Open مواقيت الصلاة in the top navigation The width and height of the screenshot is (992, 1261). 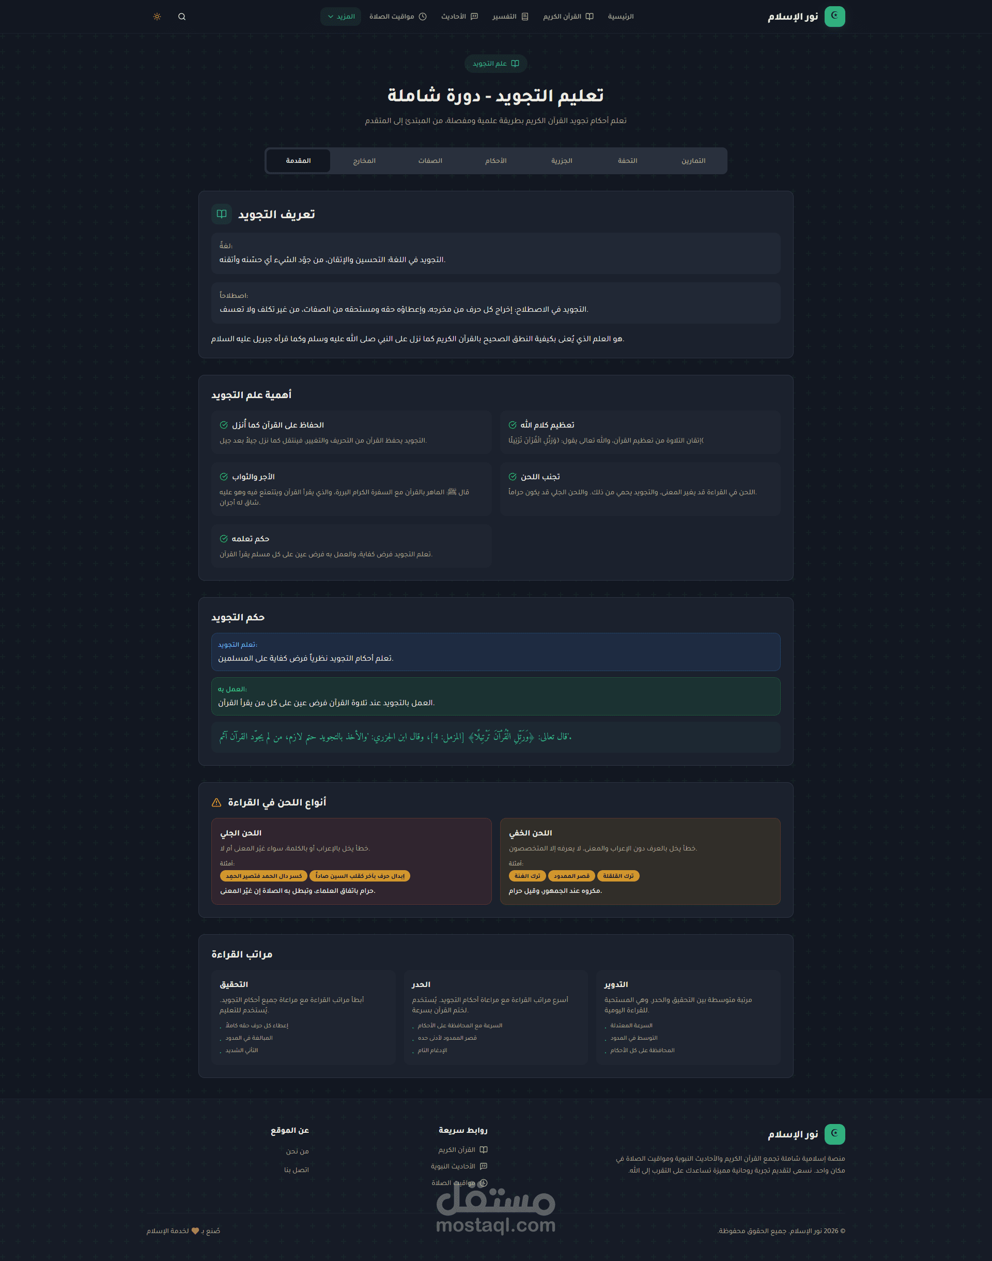[x=398, y=17]
